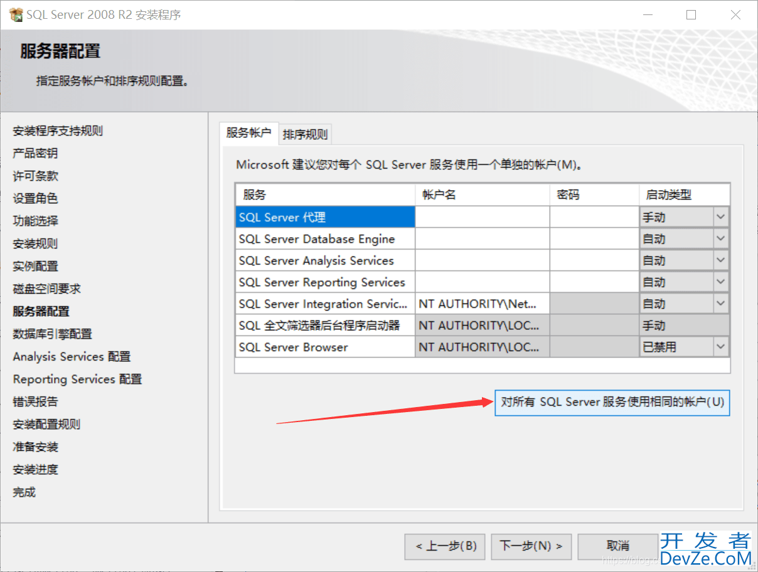This screenshot has height=572, width=758.
Task: Click 功能选择 step in sidebar
Action: coord(35,221)
